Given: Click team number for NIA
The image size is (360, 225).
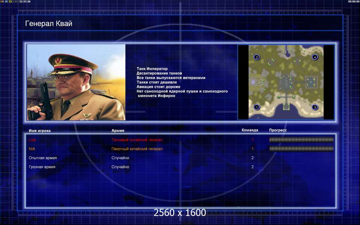Looking at the screenshot, I should tap(252, 149).
